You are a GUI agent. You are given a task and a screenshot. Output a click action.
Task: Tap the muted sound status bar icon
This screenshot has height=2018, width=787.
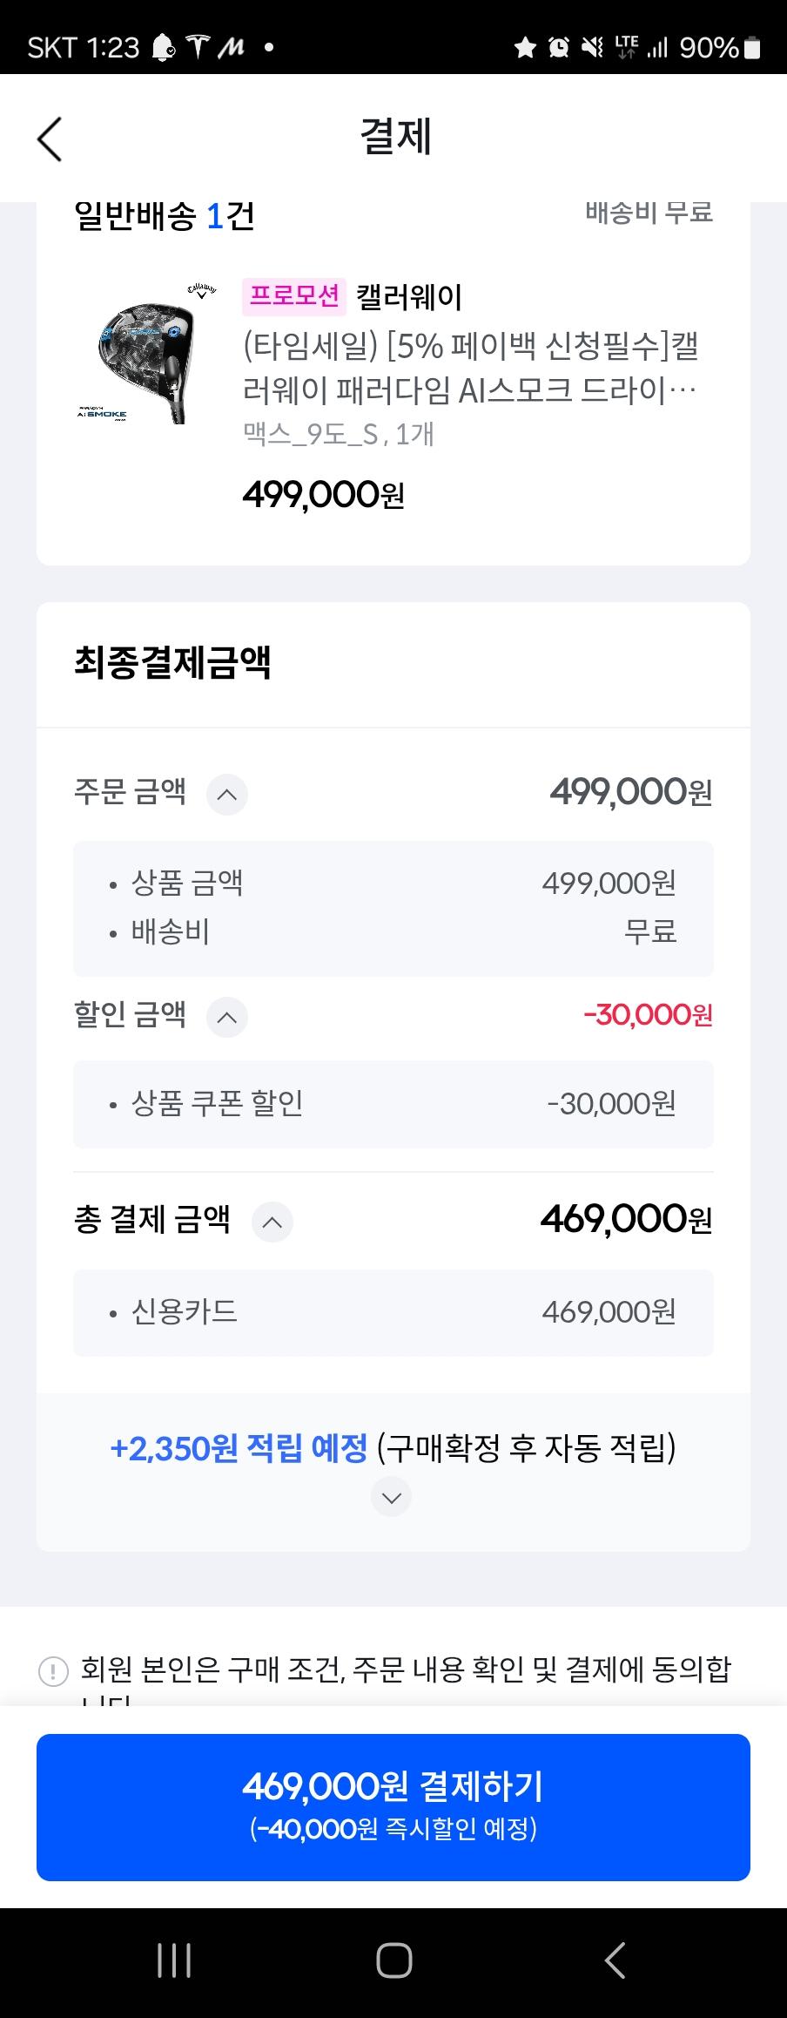pyautogui.click(x=593, y=48)
